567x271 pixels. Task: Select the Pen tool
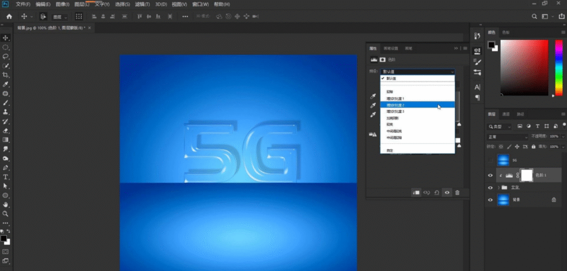tap(6, 167)
